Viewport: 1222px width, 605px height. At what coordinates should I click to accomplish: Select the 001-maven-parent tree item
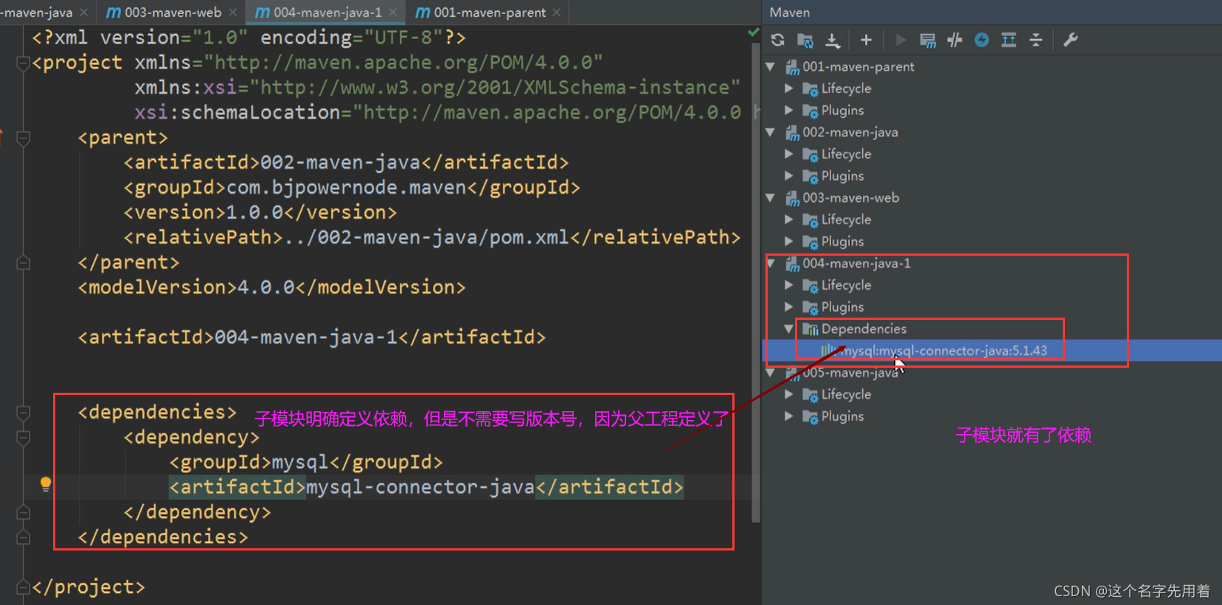[858, 66]
